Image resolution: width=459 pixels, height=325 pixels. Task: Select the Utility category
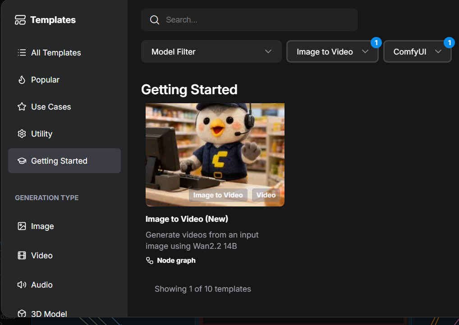64,134
